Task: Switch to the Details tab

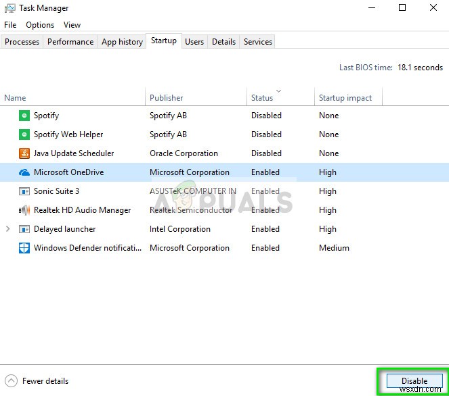Action: point(224,42)
